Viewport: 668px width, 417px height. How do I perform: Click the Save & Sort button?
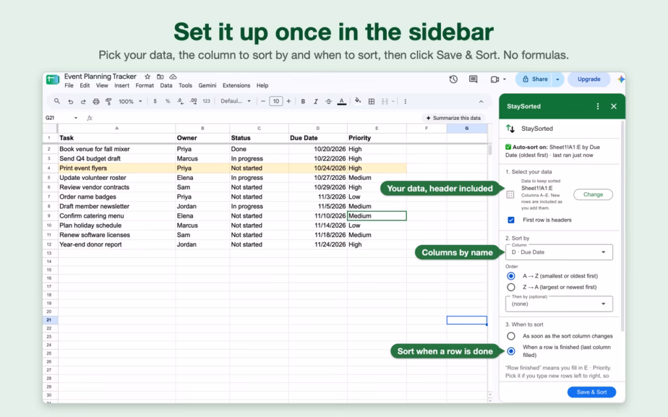pyautogui.click(x=591, y=392)
